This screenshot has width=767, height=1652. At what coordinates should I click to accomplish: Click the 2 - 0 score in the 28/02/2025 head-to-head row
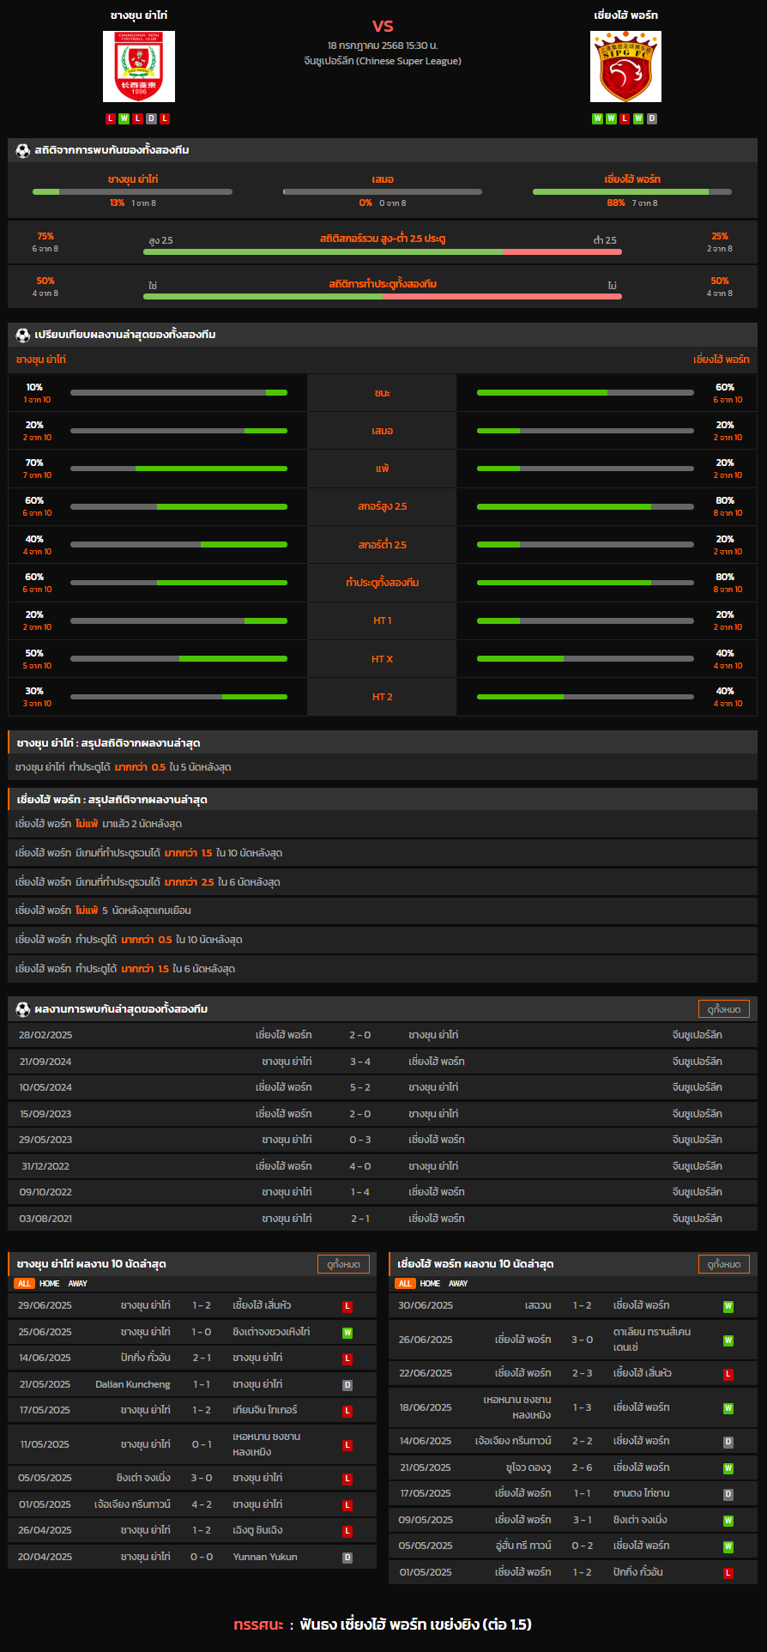(x=360, y=1035)
